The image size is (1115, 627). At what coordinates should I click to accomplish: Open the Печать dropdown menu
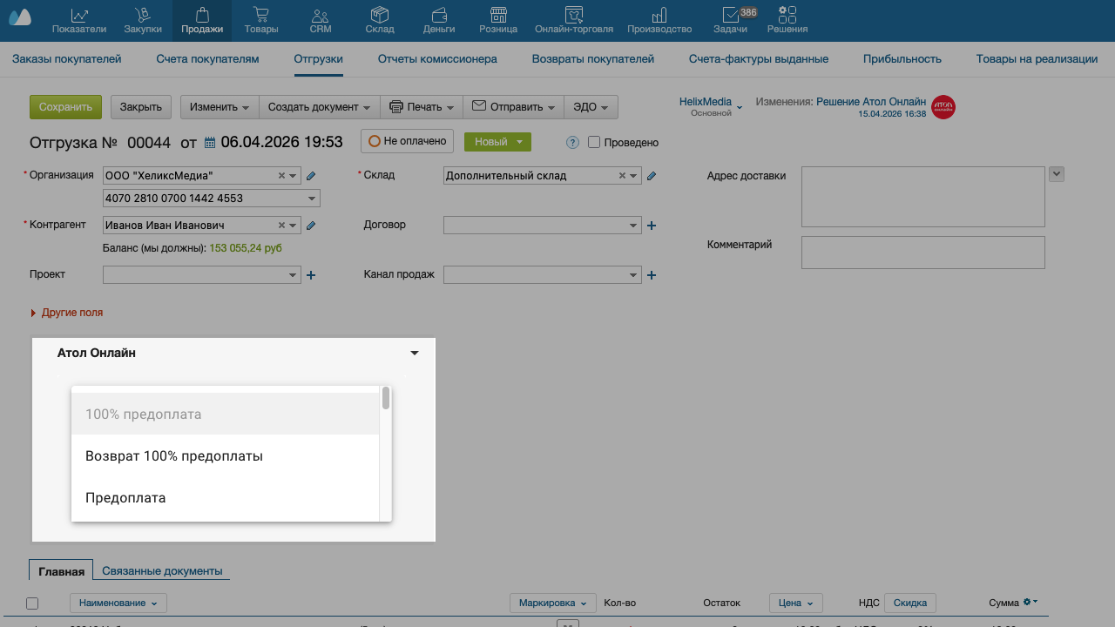(422, 107)
